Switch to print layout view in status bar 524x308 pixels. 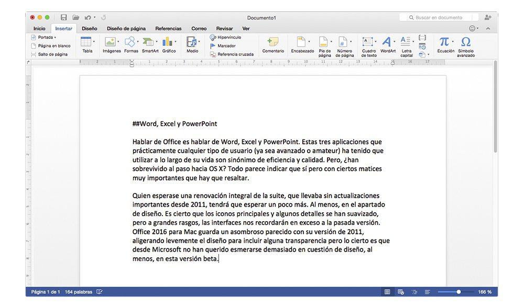(387, 292)
